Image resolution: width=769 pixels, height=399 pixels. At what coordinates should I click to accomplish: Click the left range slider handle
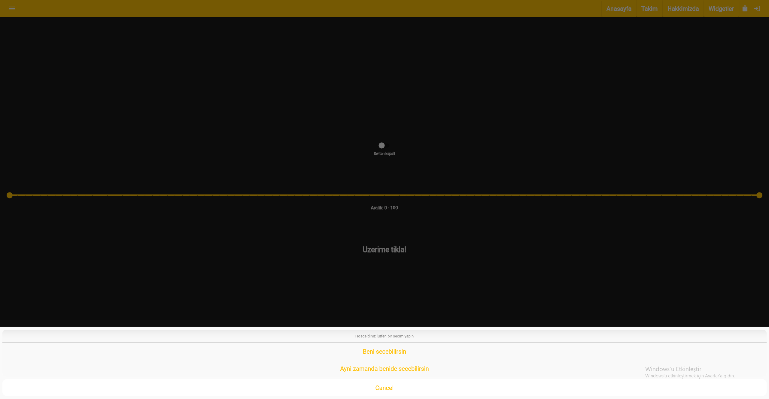pos(9,195)
